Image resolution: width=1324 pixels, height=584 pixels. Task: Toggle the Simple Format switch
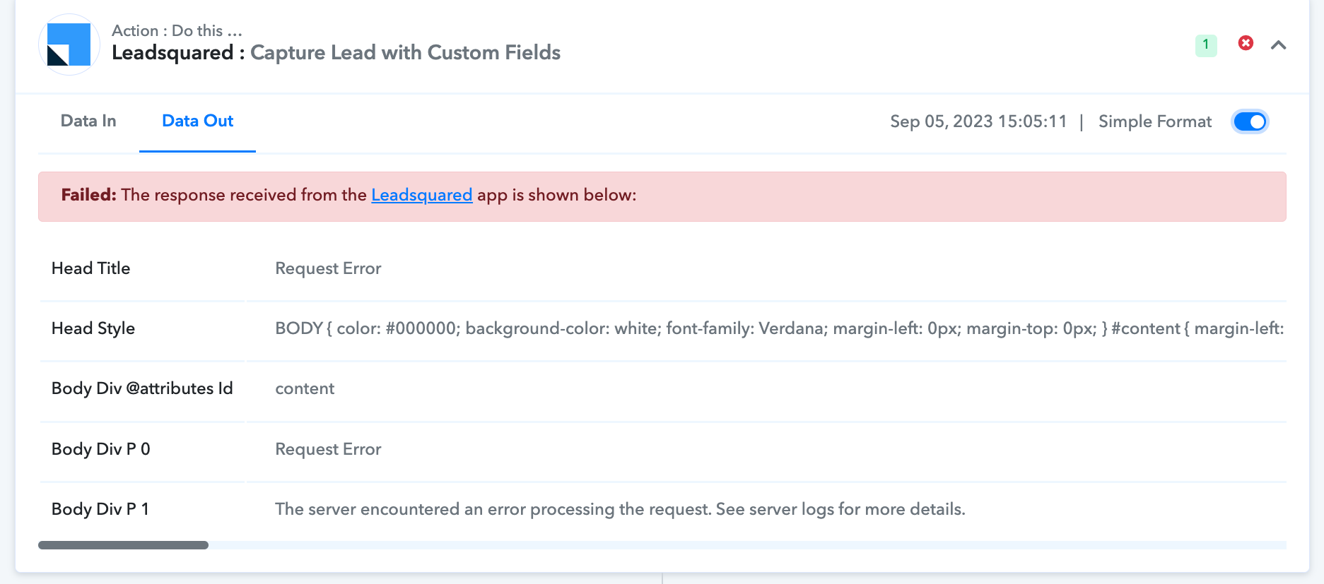[1250, 121]
